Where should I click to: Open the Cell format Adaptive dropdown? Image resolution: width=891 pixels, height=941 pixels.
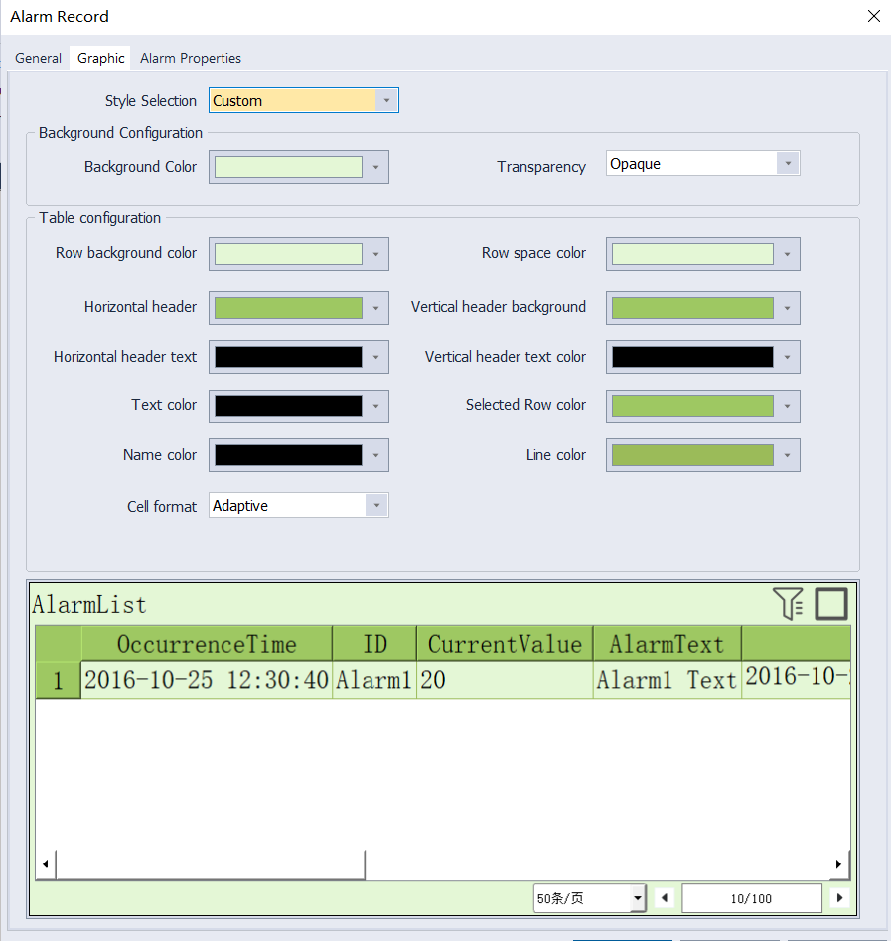tap(299, 506)
